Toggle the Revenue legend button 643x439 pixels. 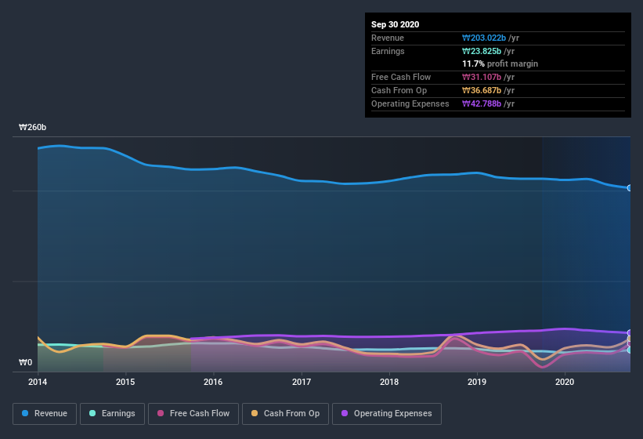[x=45, y=414]
